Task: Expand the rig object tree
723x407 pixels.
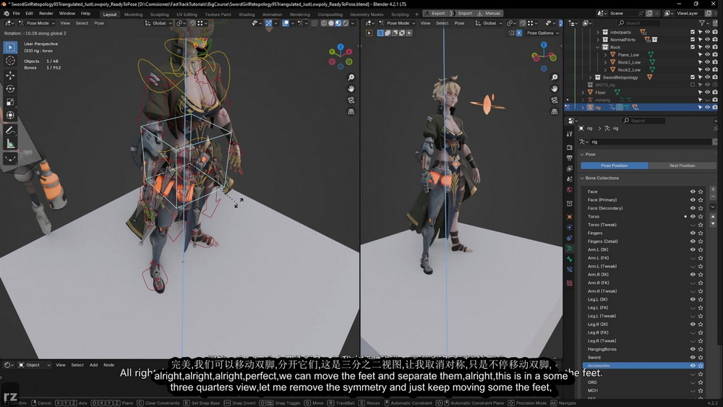Action: tap(583, 108)
